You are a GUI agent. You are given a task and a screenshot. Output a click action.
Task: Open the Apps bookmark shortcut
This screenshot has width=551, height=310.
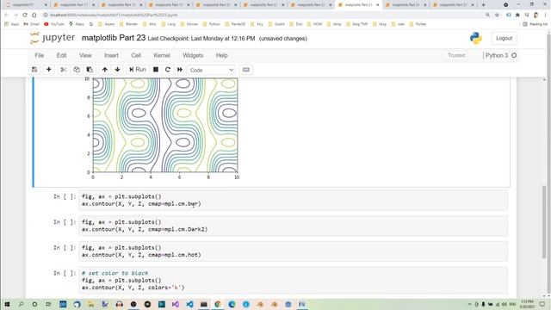point(11,24)
